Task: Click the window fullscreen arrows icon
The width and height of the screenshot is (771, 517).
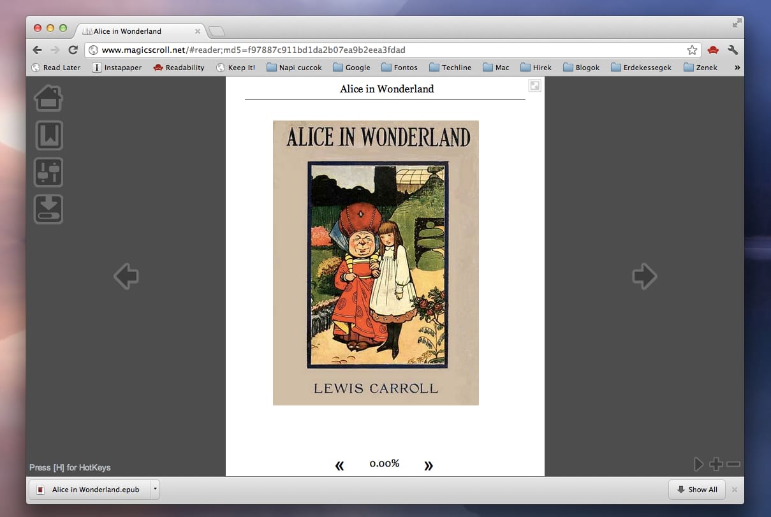Action: [x=737, y=23]
